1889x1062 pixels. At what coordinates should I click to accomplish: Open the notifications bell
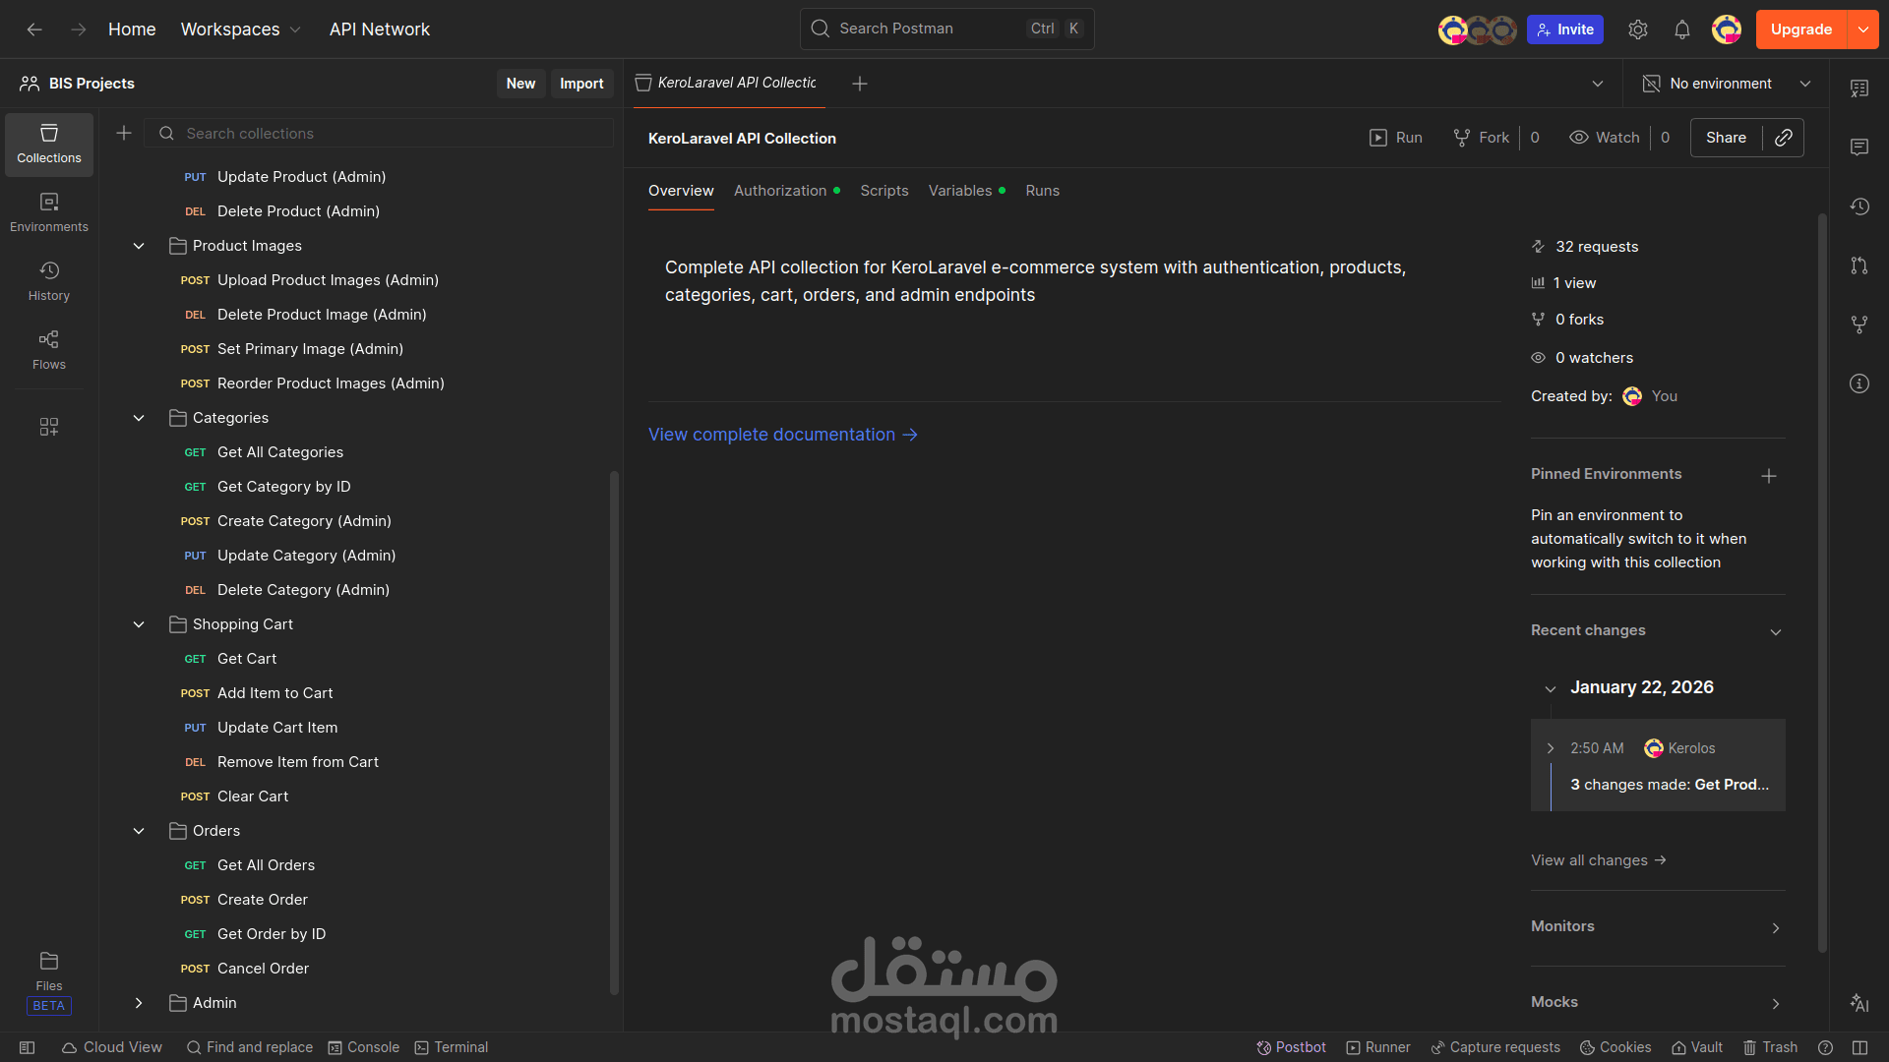coord(1682,29)
